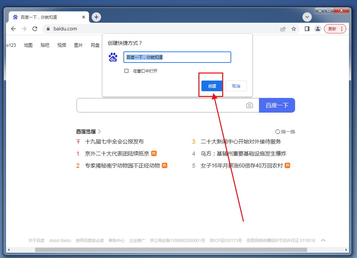
Task: Click the 百度热搜 heading
Action: (86, 131)
